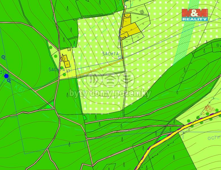Click the solid blue dot marker
Image resolution: width=221 pixels, height=170 pixels.
click(x=6, y=76)
